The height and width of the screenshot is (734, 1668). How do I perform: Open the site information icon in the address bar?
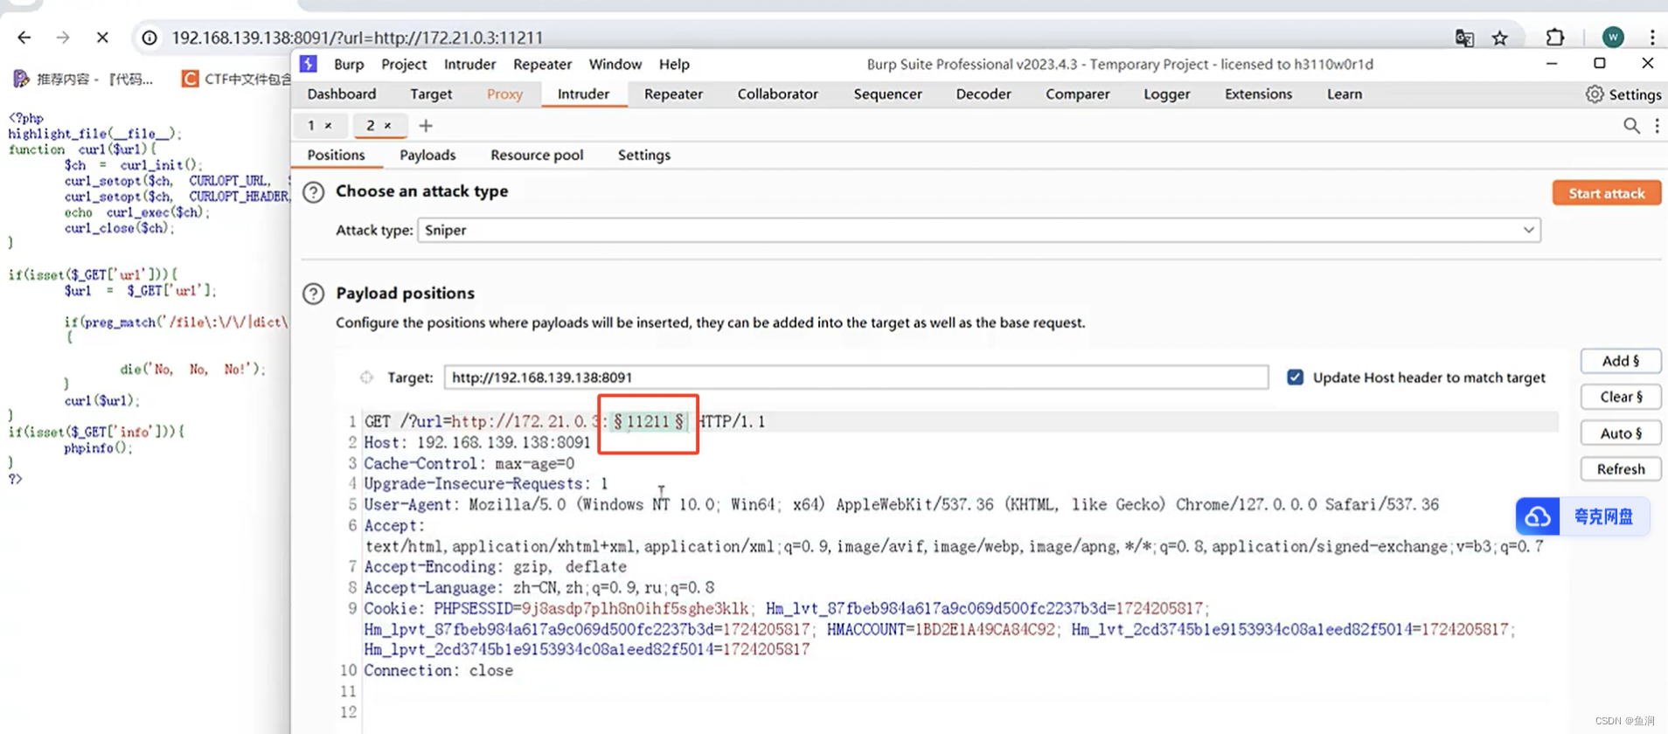pos(149,38)
